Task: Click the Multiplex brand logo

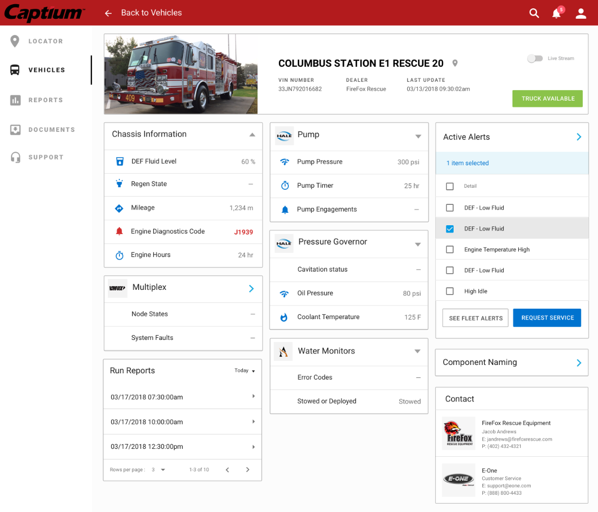Action: point(117,288)
